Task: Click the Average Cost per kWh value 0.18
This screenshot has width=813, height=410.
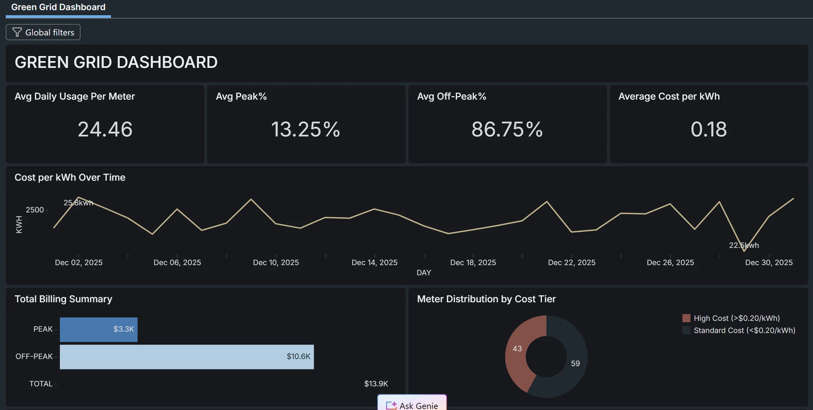Action: (709, 129)
